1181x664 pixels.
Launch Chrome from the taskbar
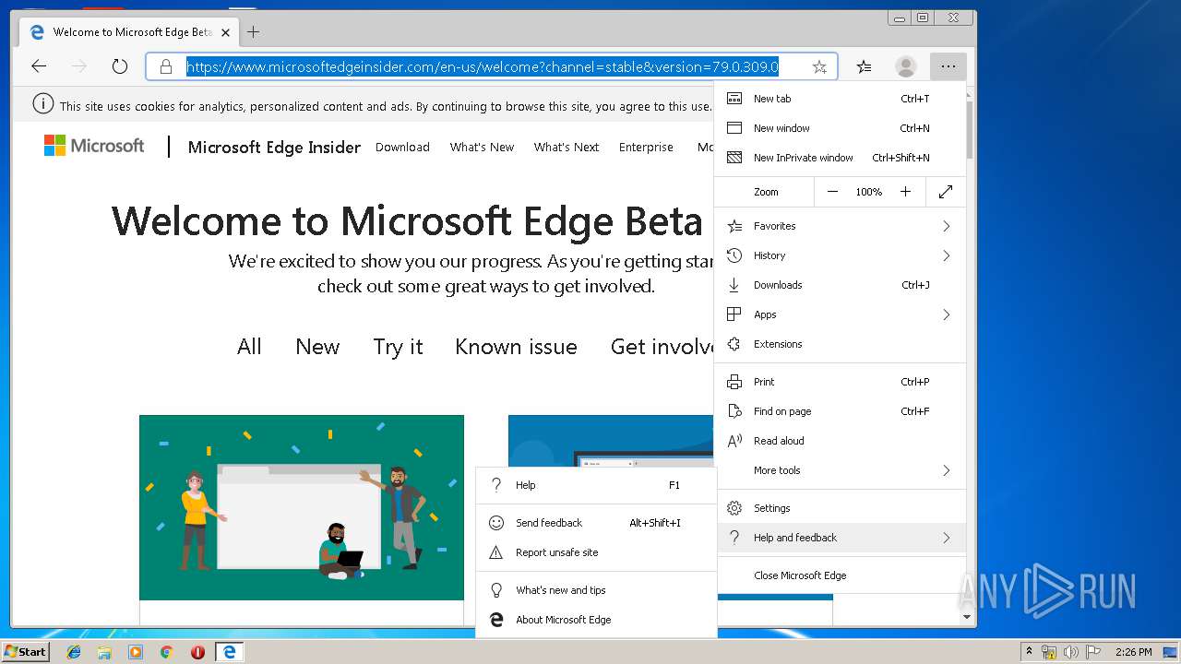166,652
